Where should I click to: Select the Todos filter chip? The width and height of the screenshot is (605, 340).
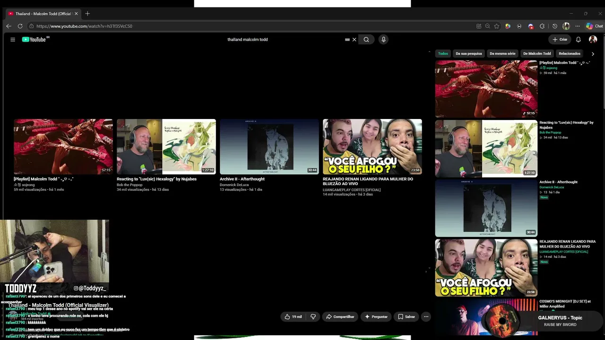point(443,53)
